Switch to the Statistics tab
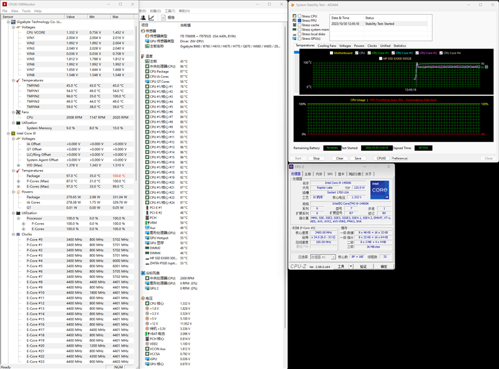The image size is (499, 369). (x=399, y=46)
